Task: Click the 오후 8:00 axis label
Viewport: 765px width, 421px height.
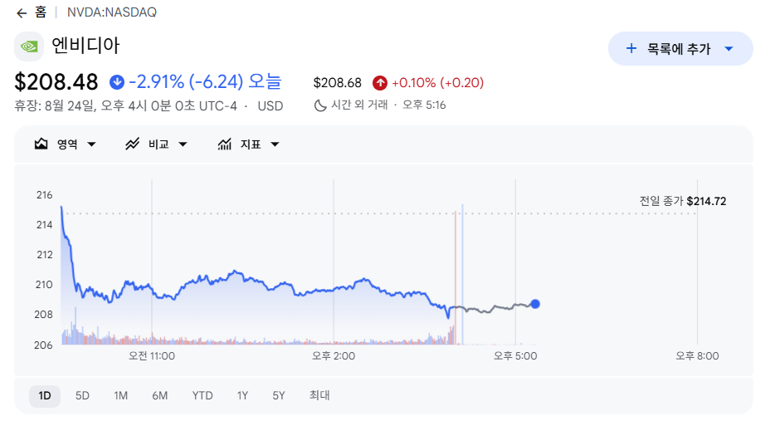Action: [x=697, y=356]
